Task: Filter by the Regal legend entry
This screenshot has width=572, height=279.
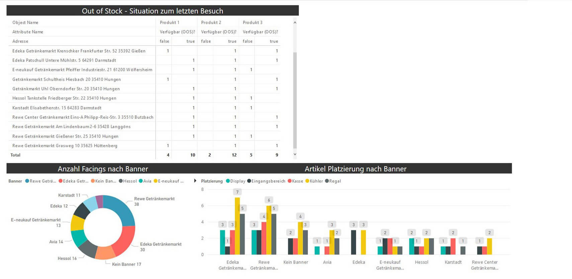Action: pyautogui.click(x=333, y=181)
